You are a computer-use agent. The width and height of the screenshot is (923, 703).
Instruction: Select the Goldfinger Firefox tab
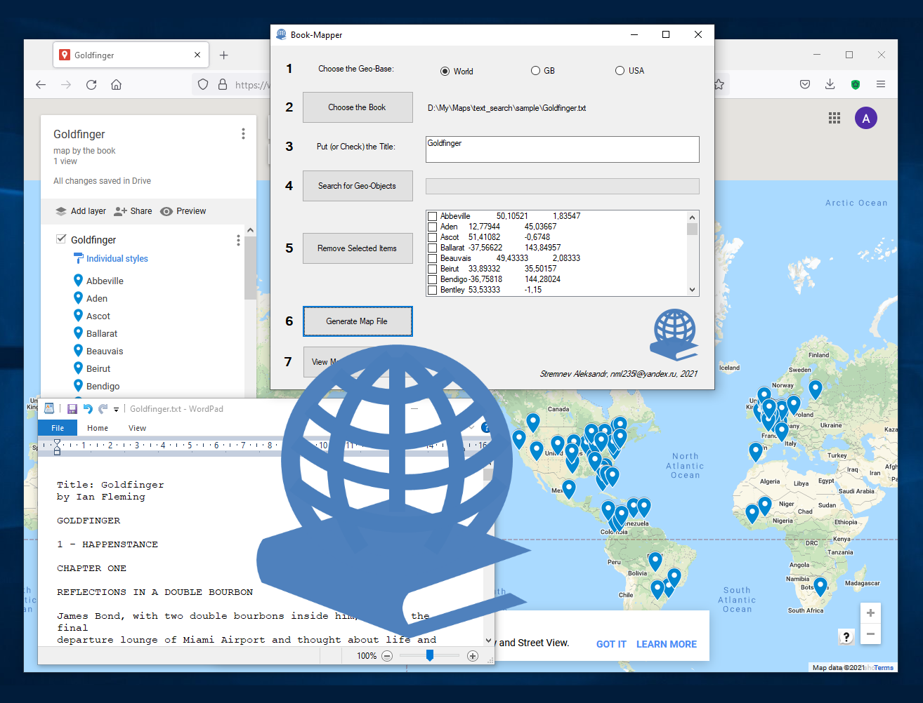[132, 55]
